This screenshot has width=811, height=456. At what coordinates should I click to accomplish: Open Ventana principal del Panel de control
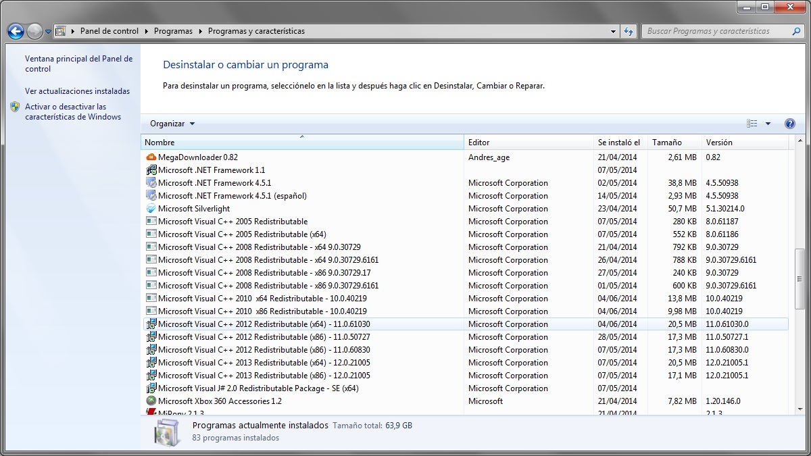(x=79, y=64)
